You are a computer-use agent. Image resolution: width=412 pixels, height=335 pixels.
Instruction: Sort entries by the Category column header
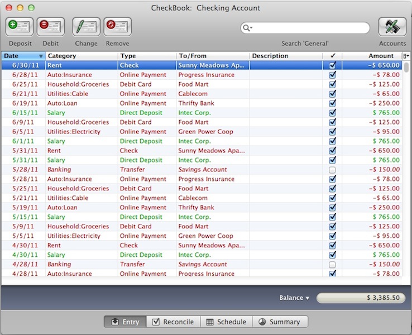[82, 56]
